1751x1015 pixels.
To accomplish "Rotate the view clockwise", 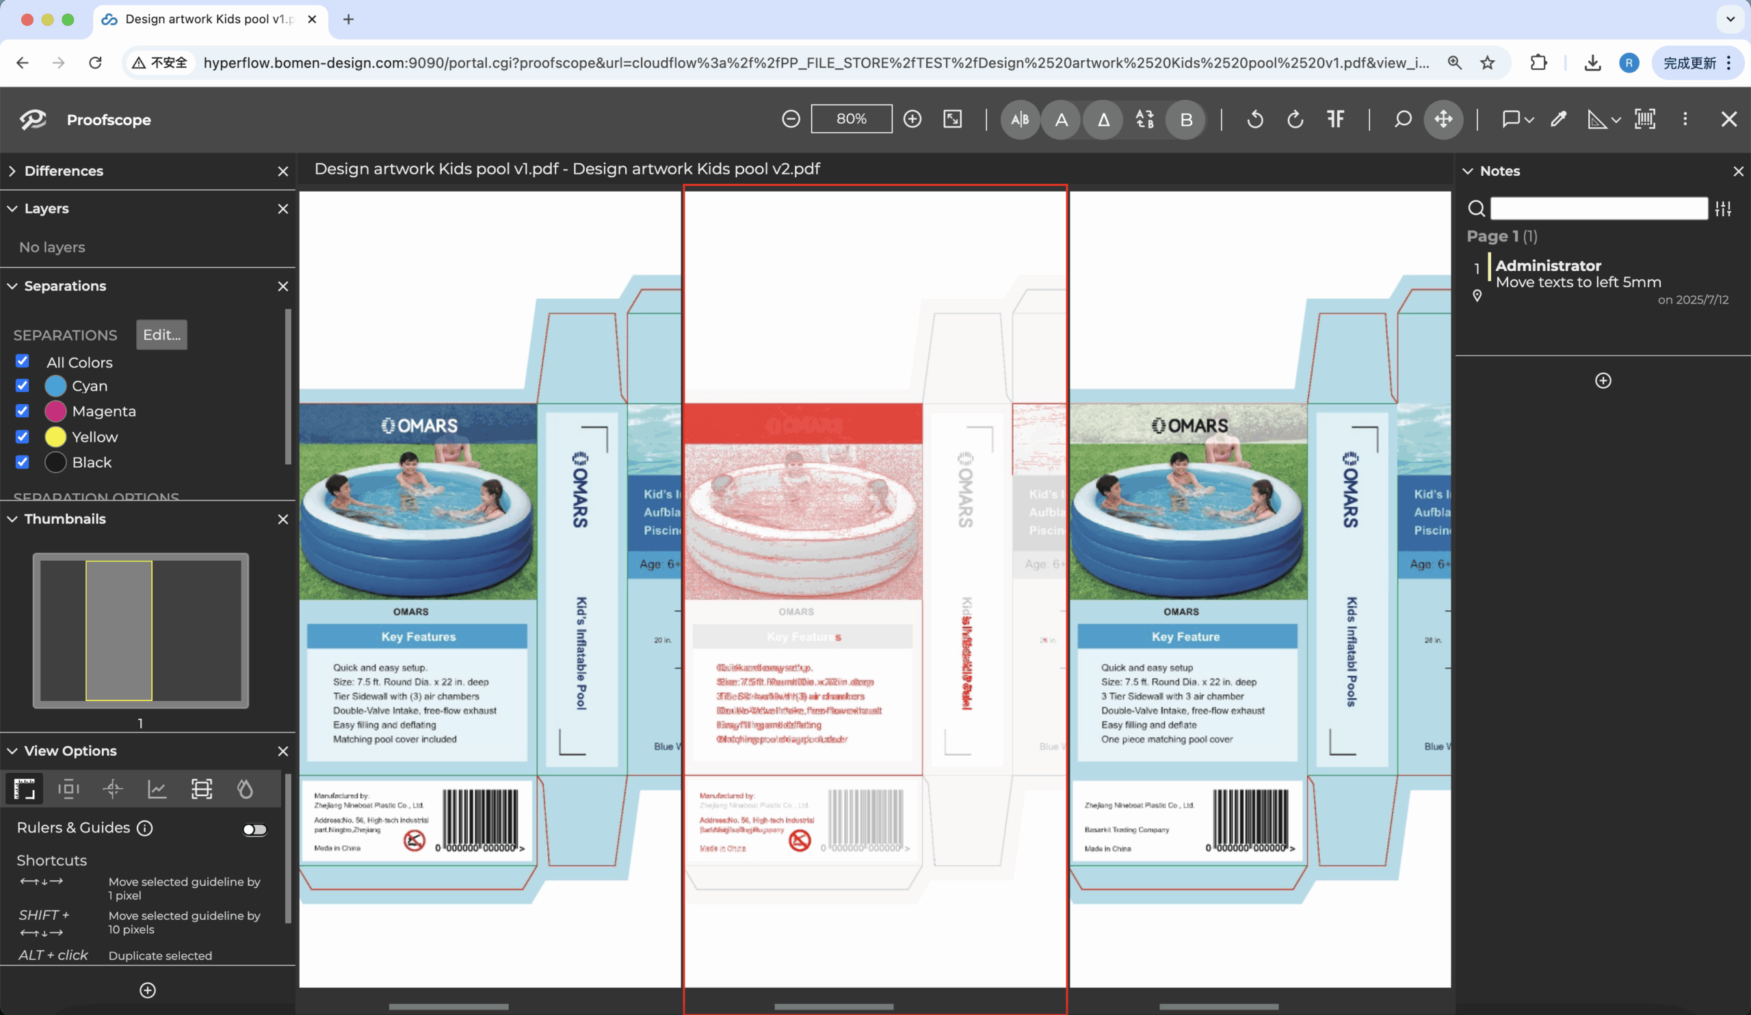I will click(x=1295, y=120).
